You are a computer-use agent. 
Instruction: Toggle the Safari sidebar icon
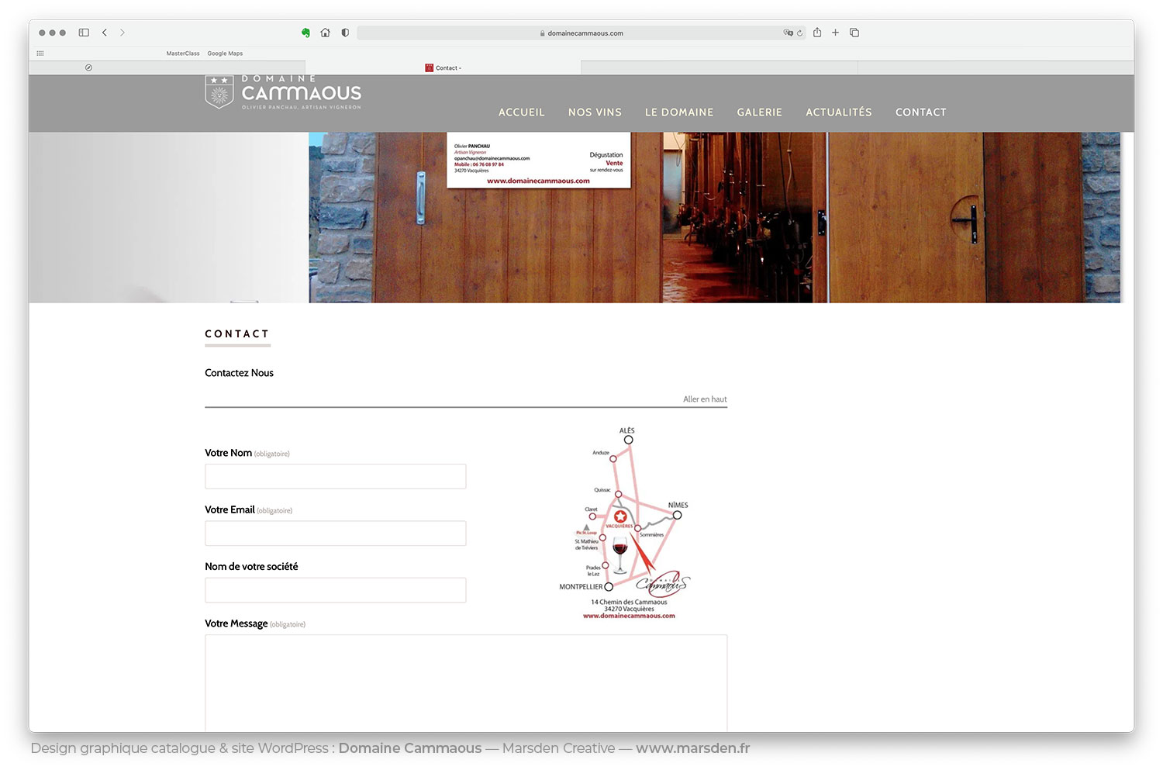[x=84, y=33]
